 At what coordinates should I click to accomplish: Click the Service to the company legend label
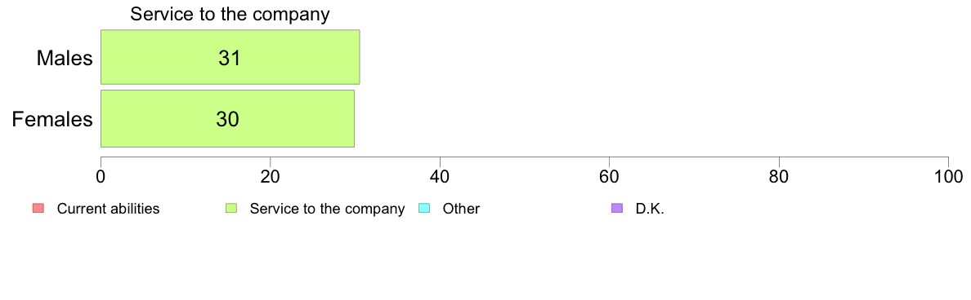[x=327, y=209]
